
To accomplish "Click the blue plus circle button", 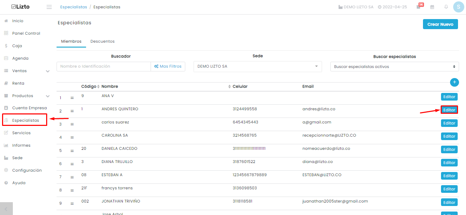I will click(455, 82).
